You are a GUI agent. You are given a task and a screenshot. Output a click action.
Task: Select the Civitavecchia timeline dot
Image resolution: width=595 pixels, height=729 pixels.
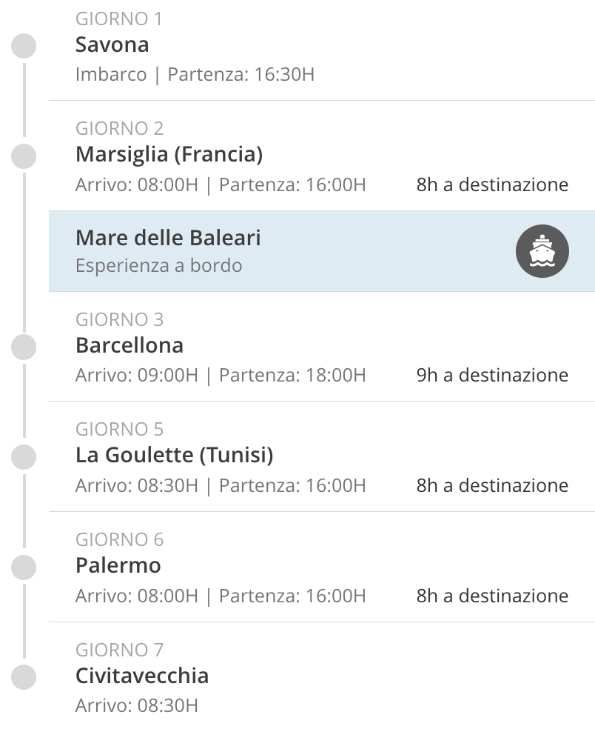[x=24, y=677]
